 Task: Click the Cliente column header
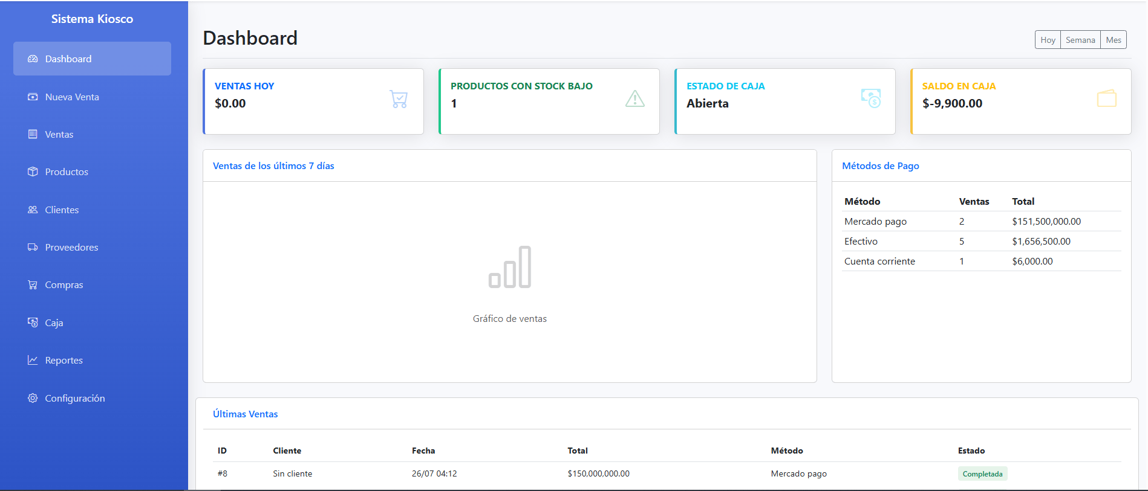[x=287, y=451]
